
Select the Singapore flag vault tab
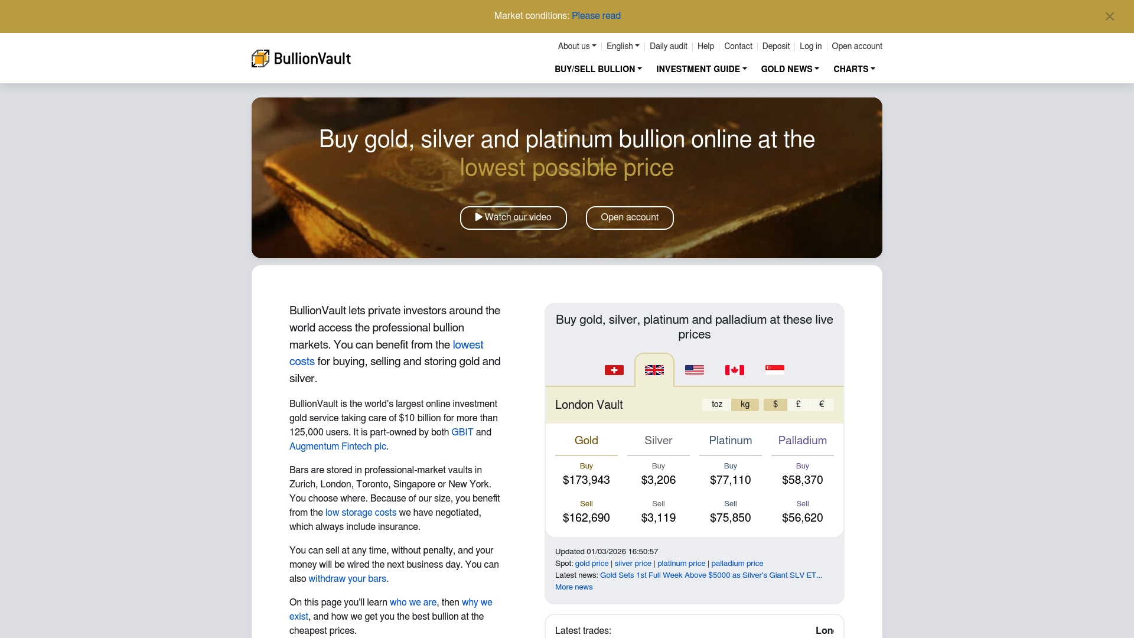774,370
